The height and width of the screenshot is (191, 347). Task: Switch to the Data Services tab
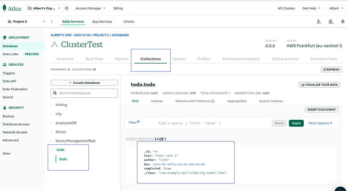click(x=73, y=22)
